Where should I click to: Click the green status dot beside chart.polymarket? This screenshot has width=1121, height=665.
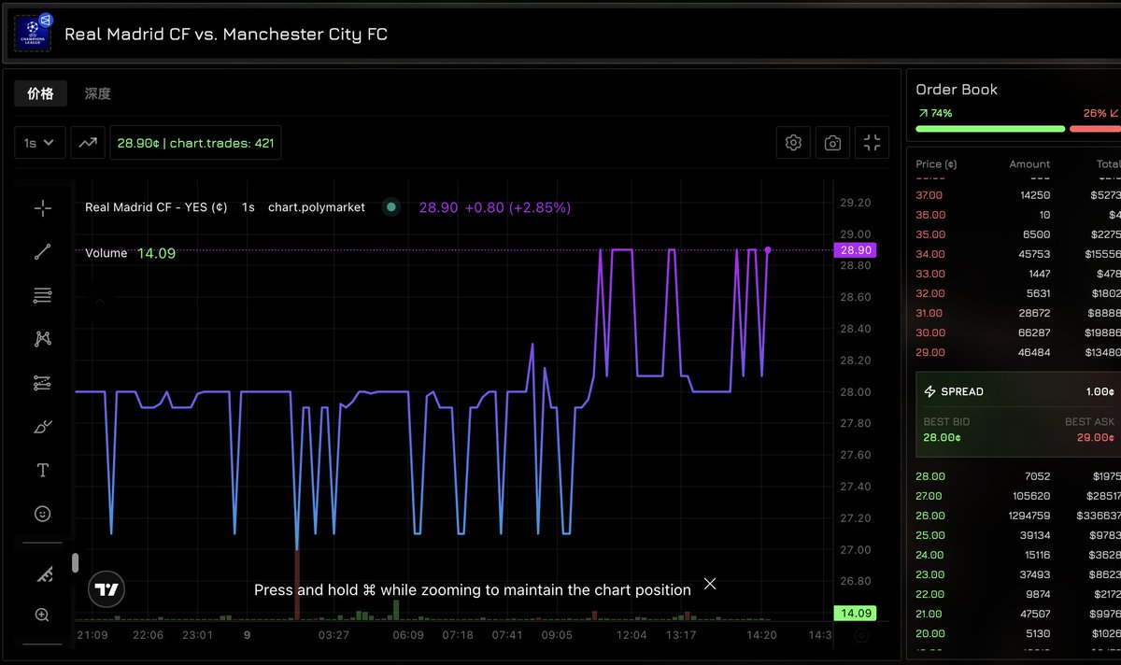click(390, 207)
